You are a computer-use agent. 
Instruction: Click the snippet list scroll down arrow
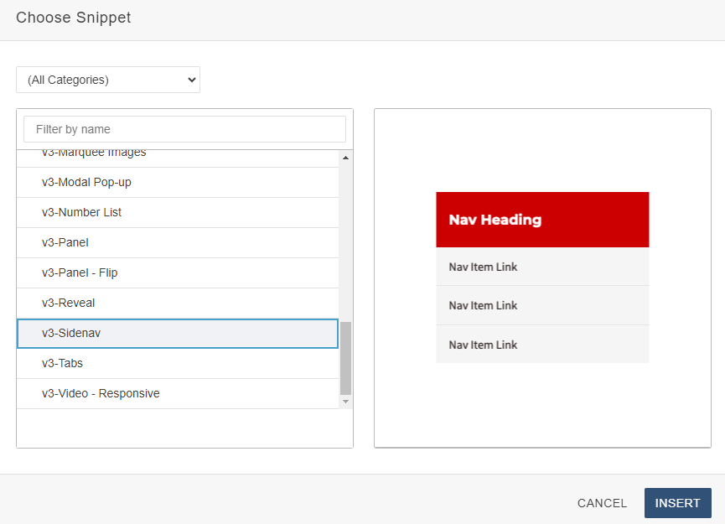(x=345, y=402)
